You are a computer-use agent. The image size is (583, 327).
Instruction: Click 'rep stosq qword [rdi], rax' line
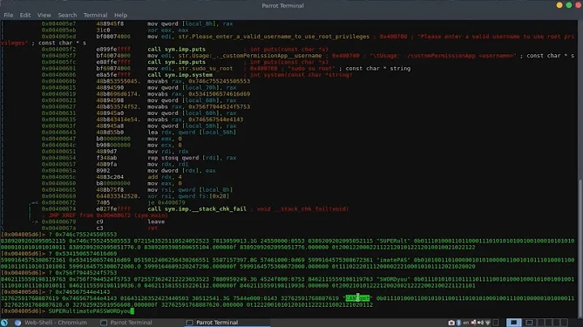tap(190, 158)
